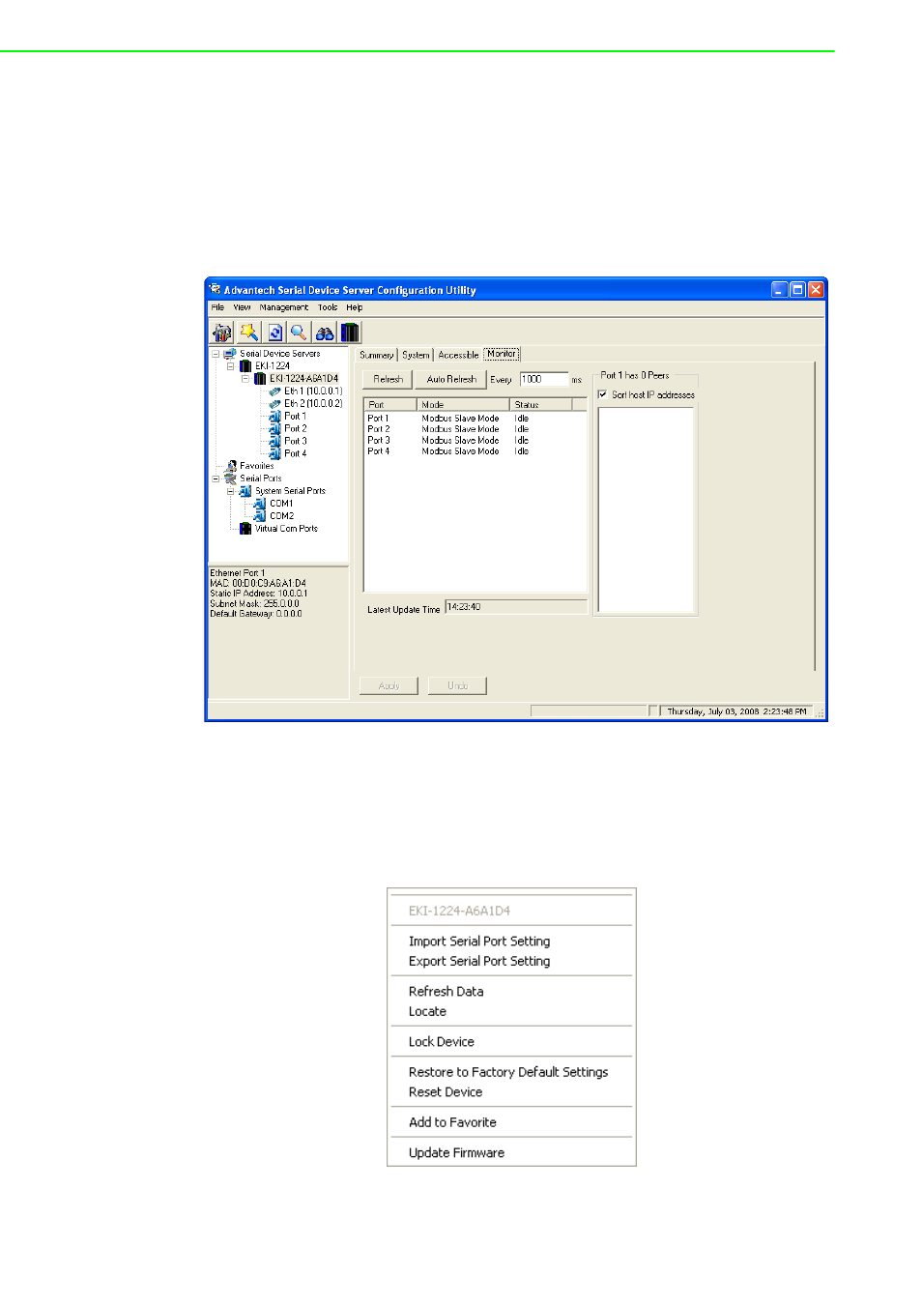Toggle Sort host IP addresses checkbox
The image size is (922, 1305).
[603, 394]
